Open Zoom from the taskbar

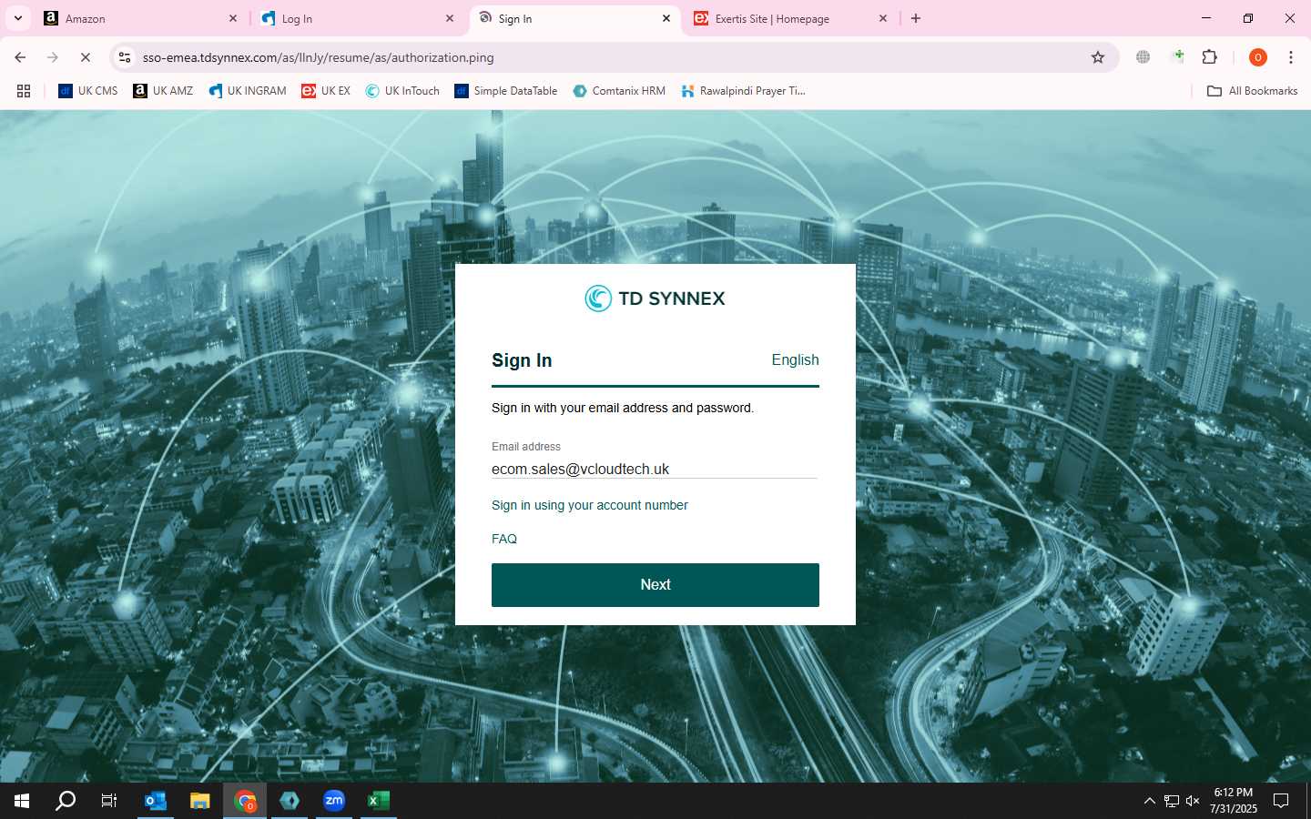click(334, 801)
